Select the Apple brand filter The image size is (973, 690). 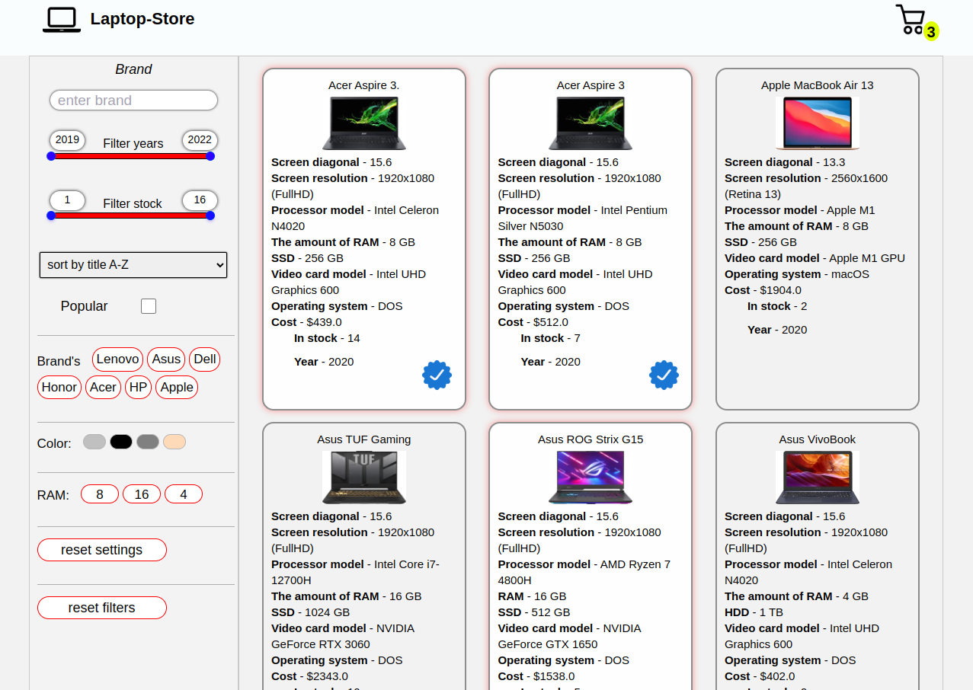176,387
